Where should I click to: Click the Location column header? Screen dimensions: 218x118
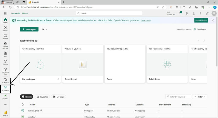[140, 104]
